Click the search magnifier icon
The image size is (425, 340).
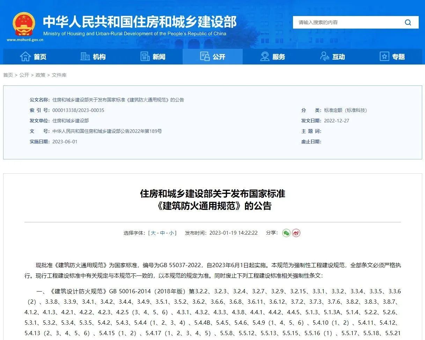[408, 22]
